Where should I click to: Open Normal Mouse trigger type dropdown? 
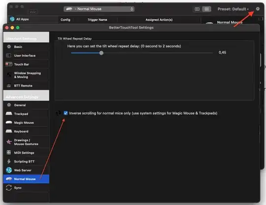[x=99, y=9]
